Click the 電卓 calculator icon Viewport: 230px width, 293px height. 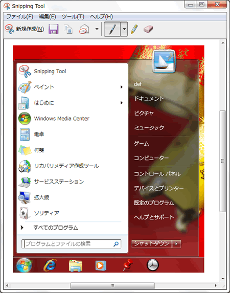pyautogui.click(x=25, y=134)
